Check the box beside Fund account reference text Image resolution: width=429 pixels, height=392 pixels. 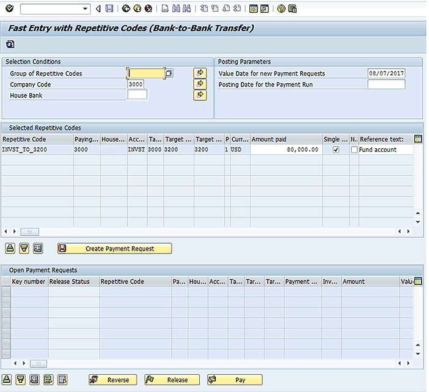pos(354,150)
